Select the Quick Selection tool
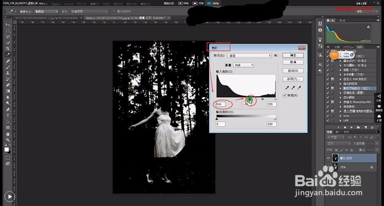This screenshot has width=384, height=206. point(8,43)
